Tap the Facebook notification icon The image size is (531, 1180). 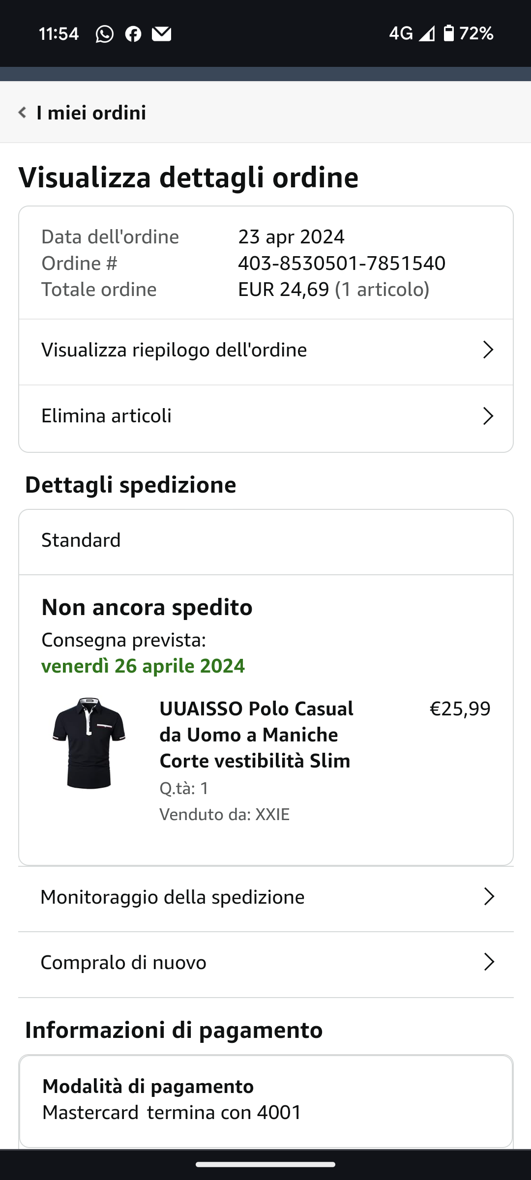(x=133, y=34)
